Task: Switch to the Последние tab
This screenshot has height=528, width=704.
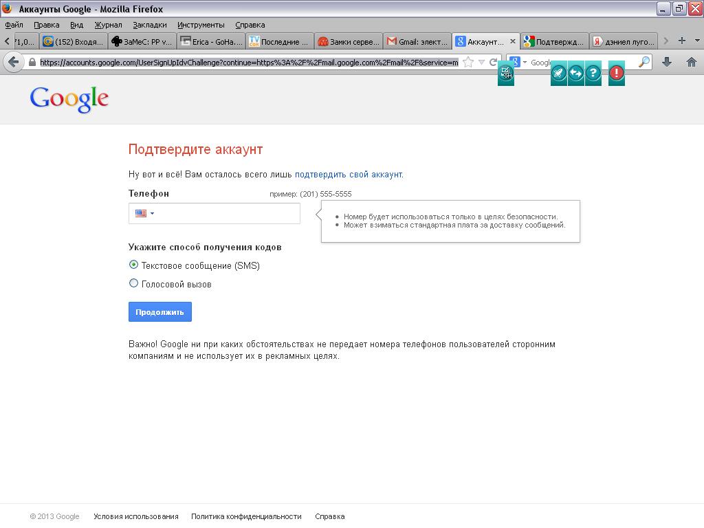Action: coord(280,41)
